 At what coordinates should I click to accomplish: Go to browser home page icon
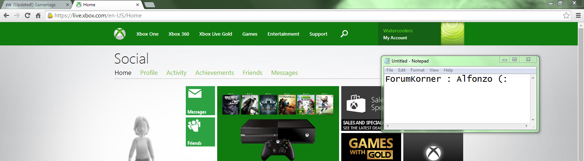click(x=38, y=15)
